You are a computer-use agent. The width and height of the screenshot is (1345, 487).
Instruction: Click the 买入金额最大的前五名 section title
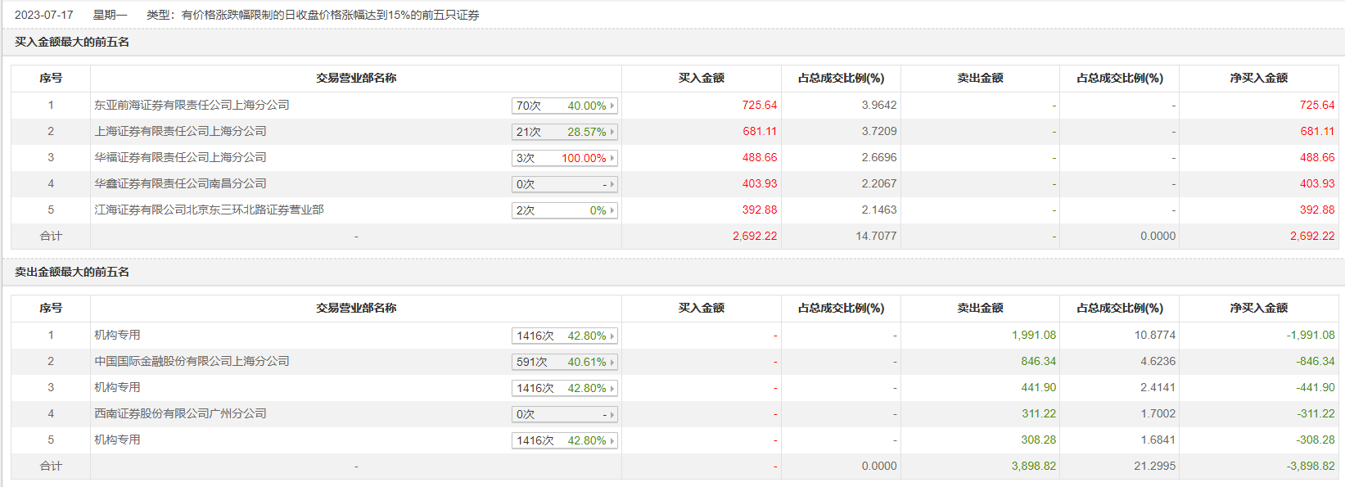coord(72,42)
